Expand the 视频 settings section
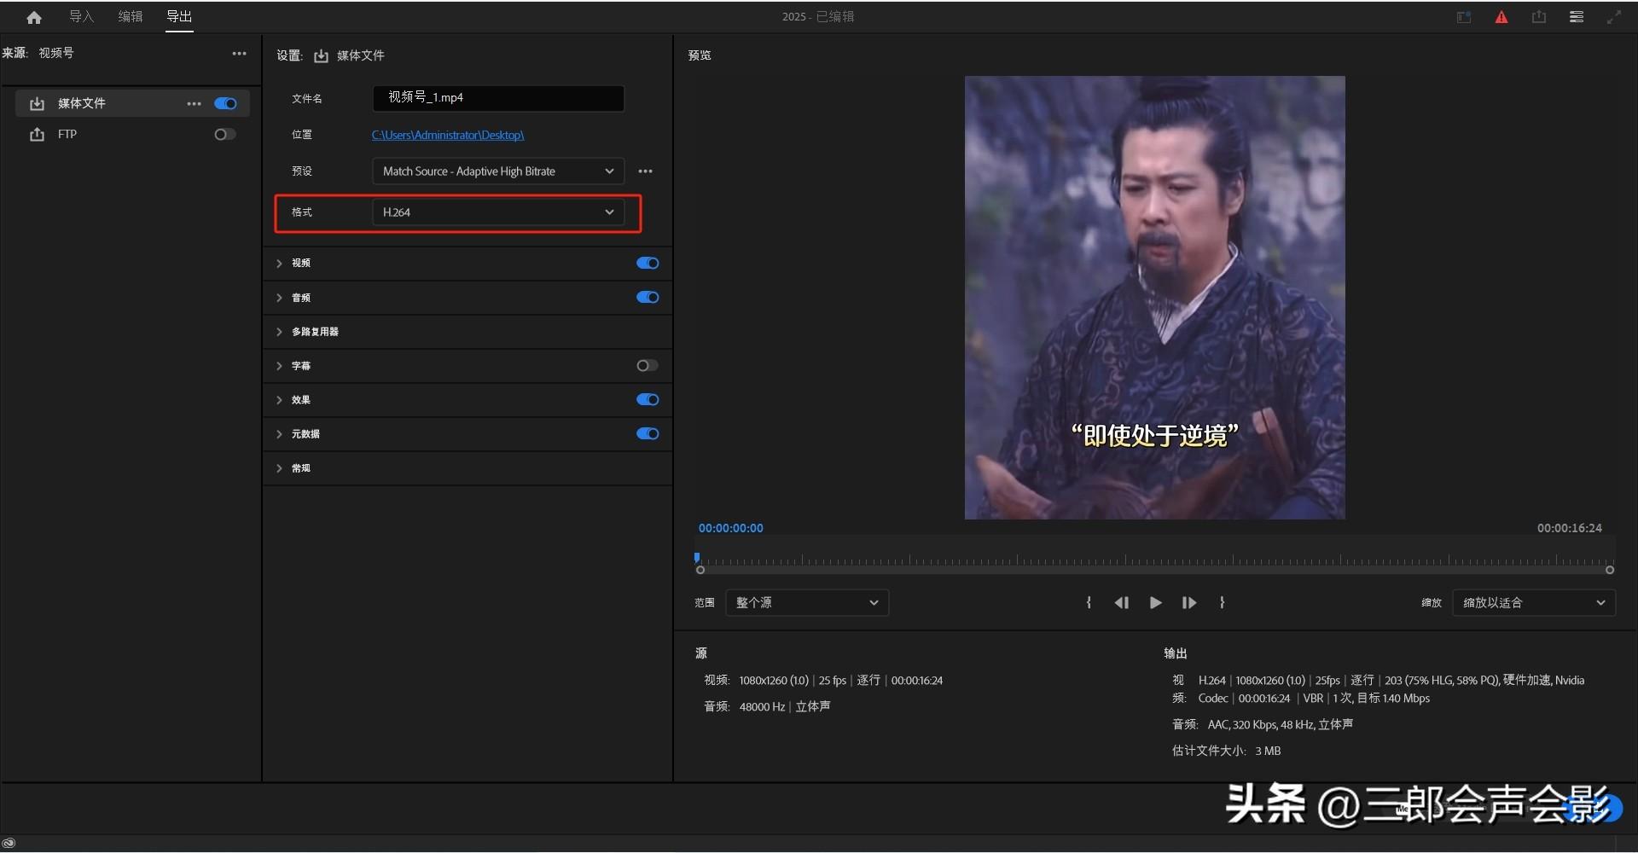Image resolution: width=1638 pixels, height=853 pixels. point(279,264)
